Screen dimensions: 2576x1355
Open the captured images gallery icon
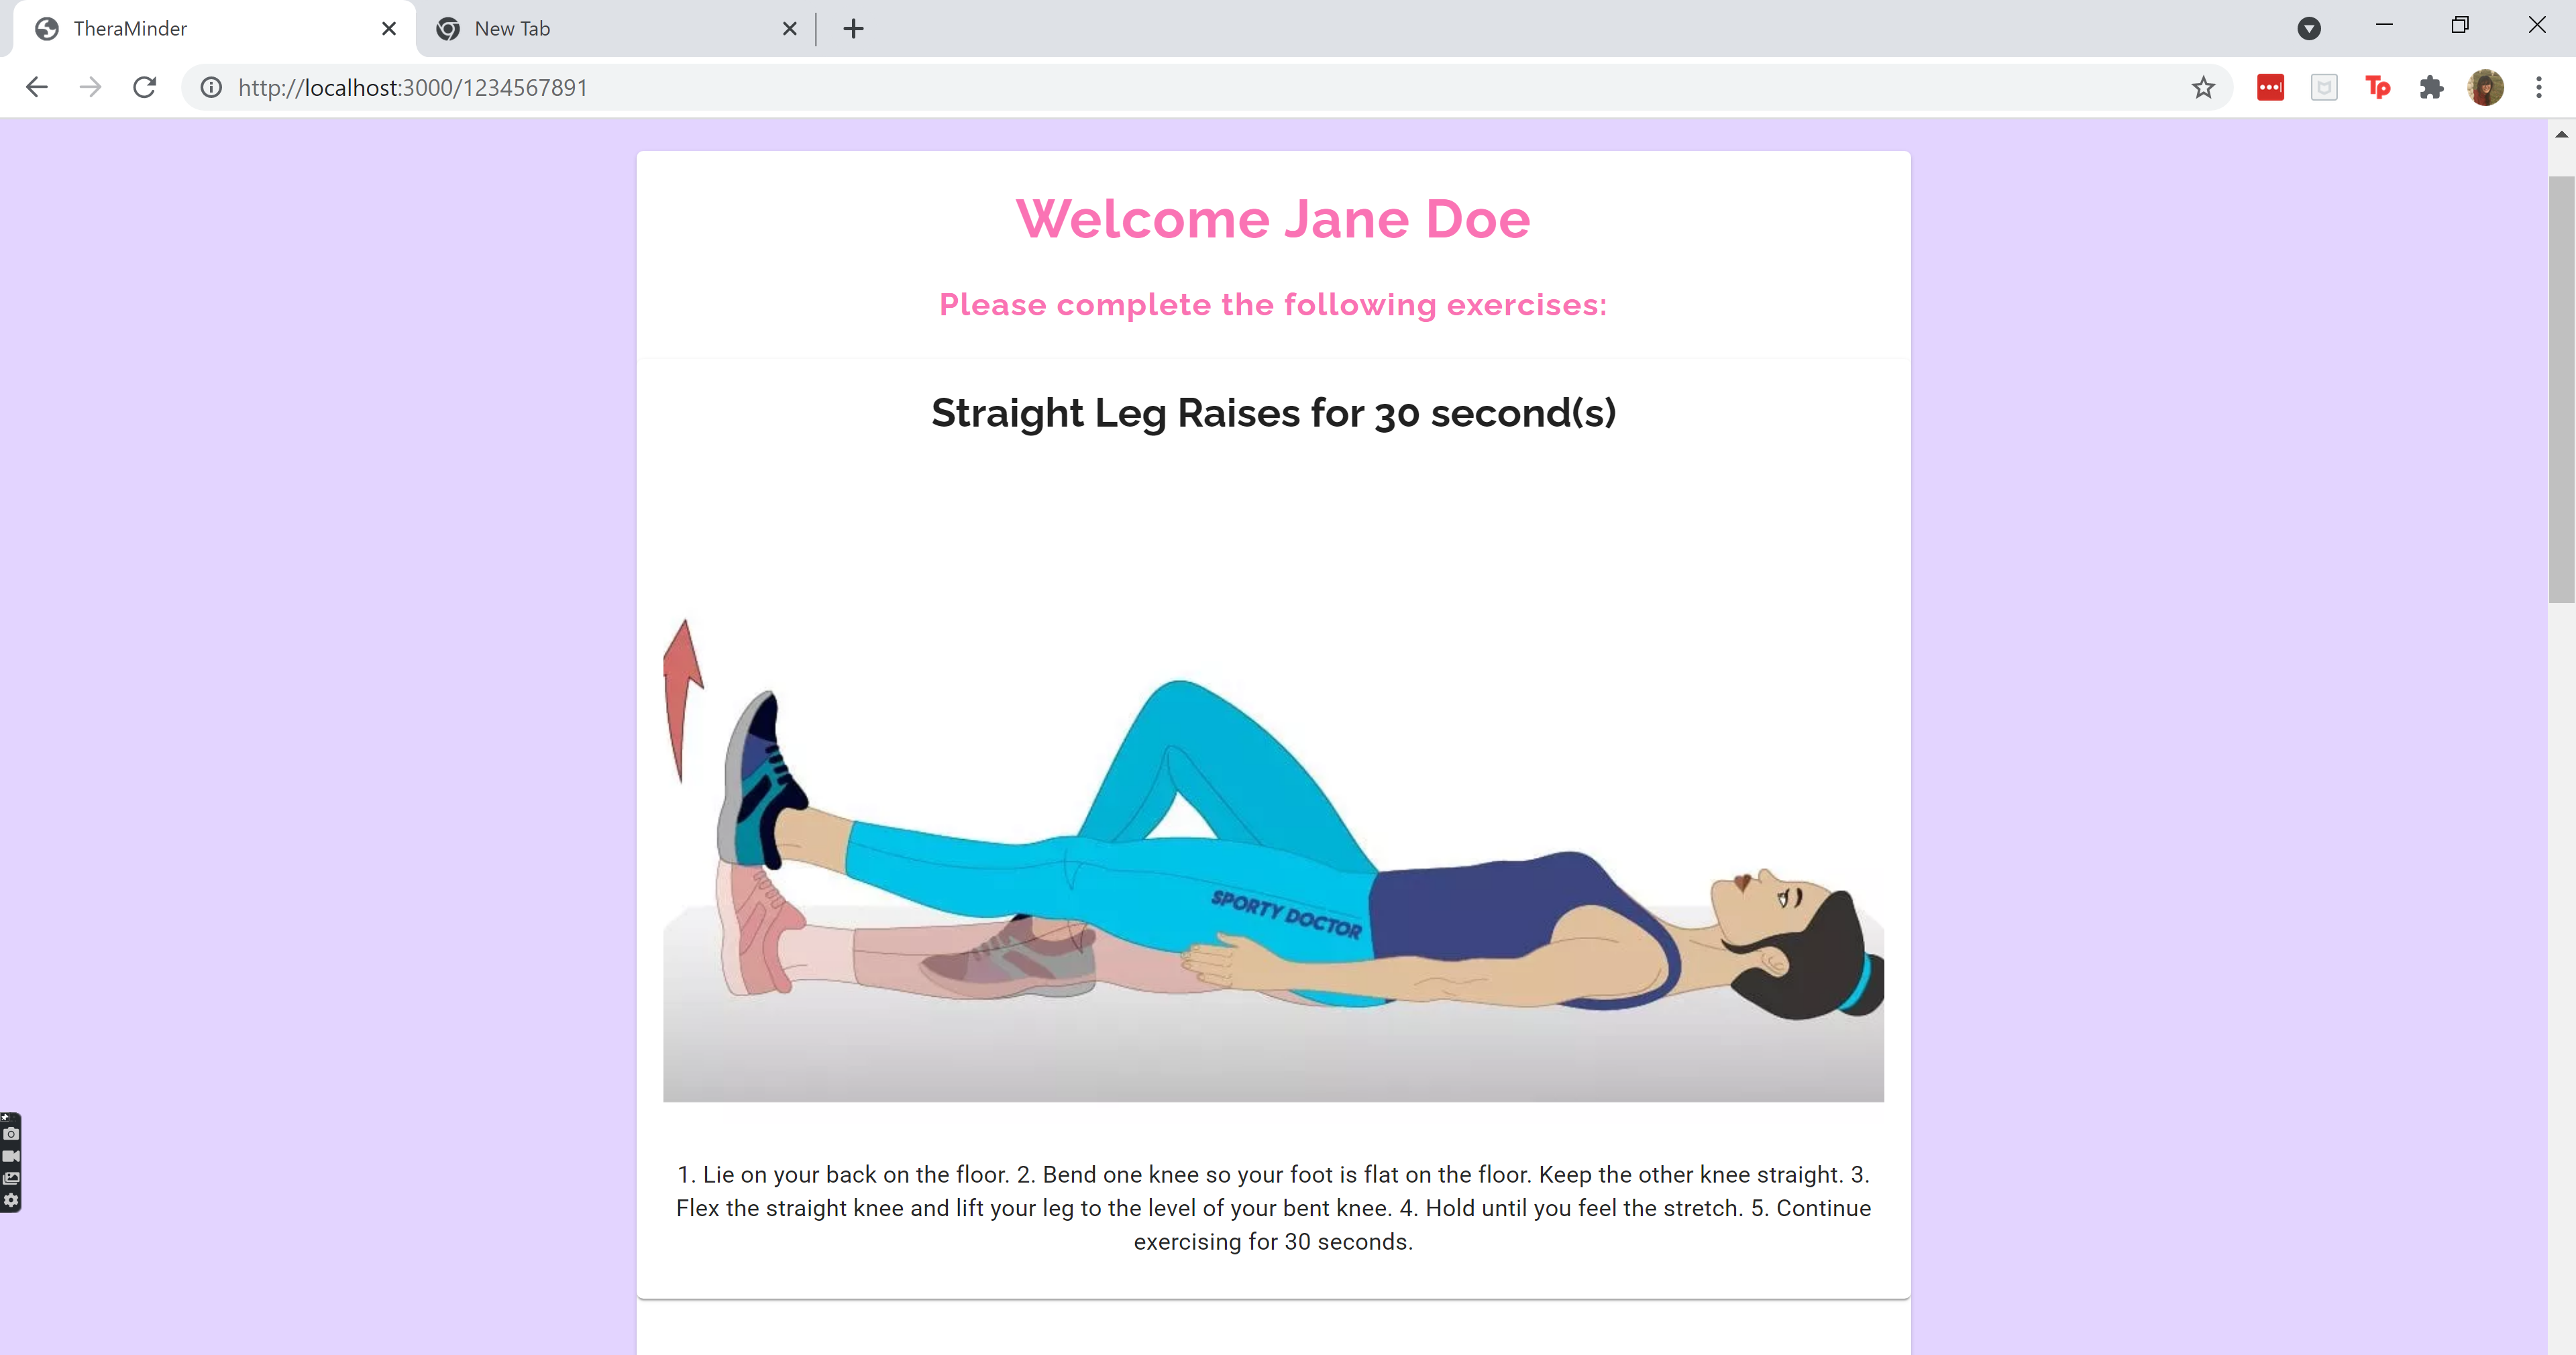point(11,1178)
